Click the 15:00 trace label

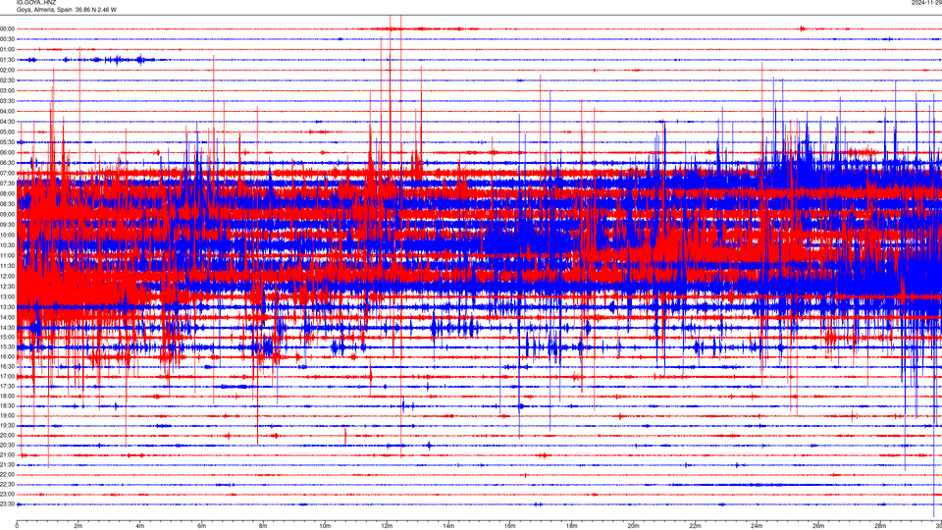[x=8, y=337]
